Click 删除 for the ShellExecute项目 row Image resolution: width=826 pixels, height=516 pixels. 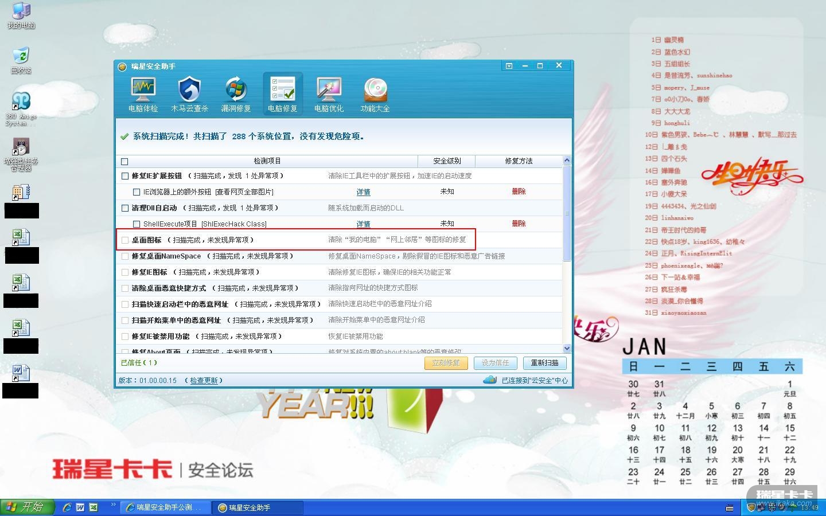pyautogui.click(x=519, y=224)
